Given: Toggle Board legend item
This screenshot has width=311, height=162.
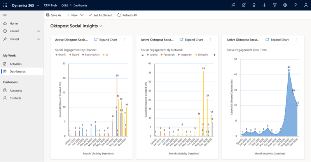Looking at the screenshot, I should (74, 55).
